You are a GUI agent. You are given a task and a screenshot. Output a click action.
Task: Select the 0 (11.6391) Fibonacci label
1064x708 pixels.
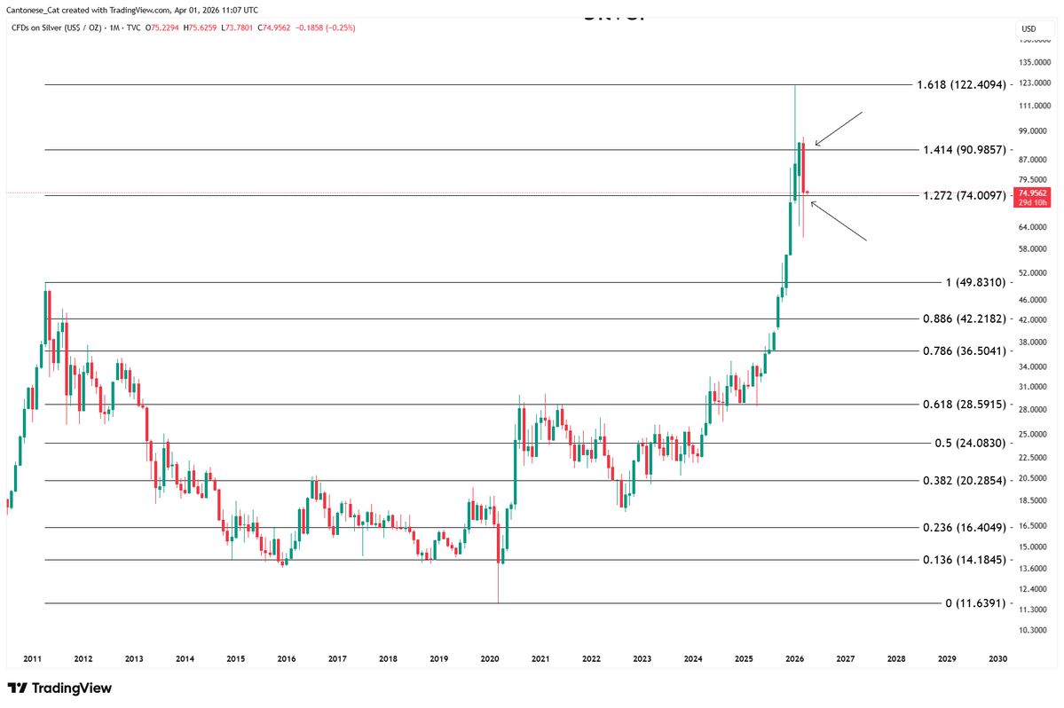(x=976, y=603)
